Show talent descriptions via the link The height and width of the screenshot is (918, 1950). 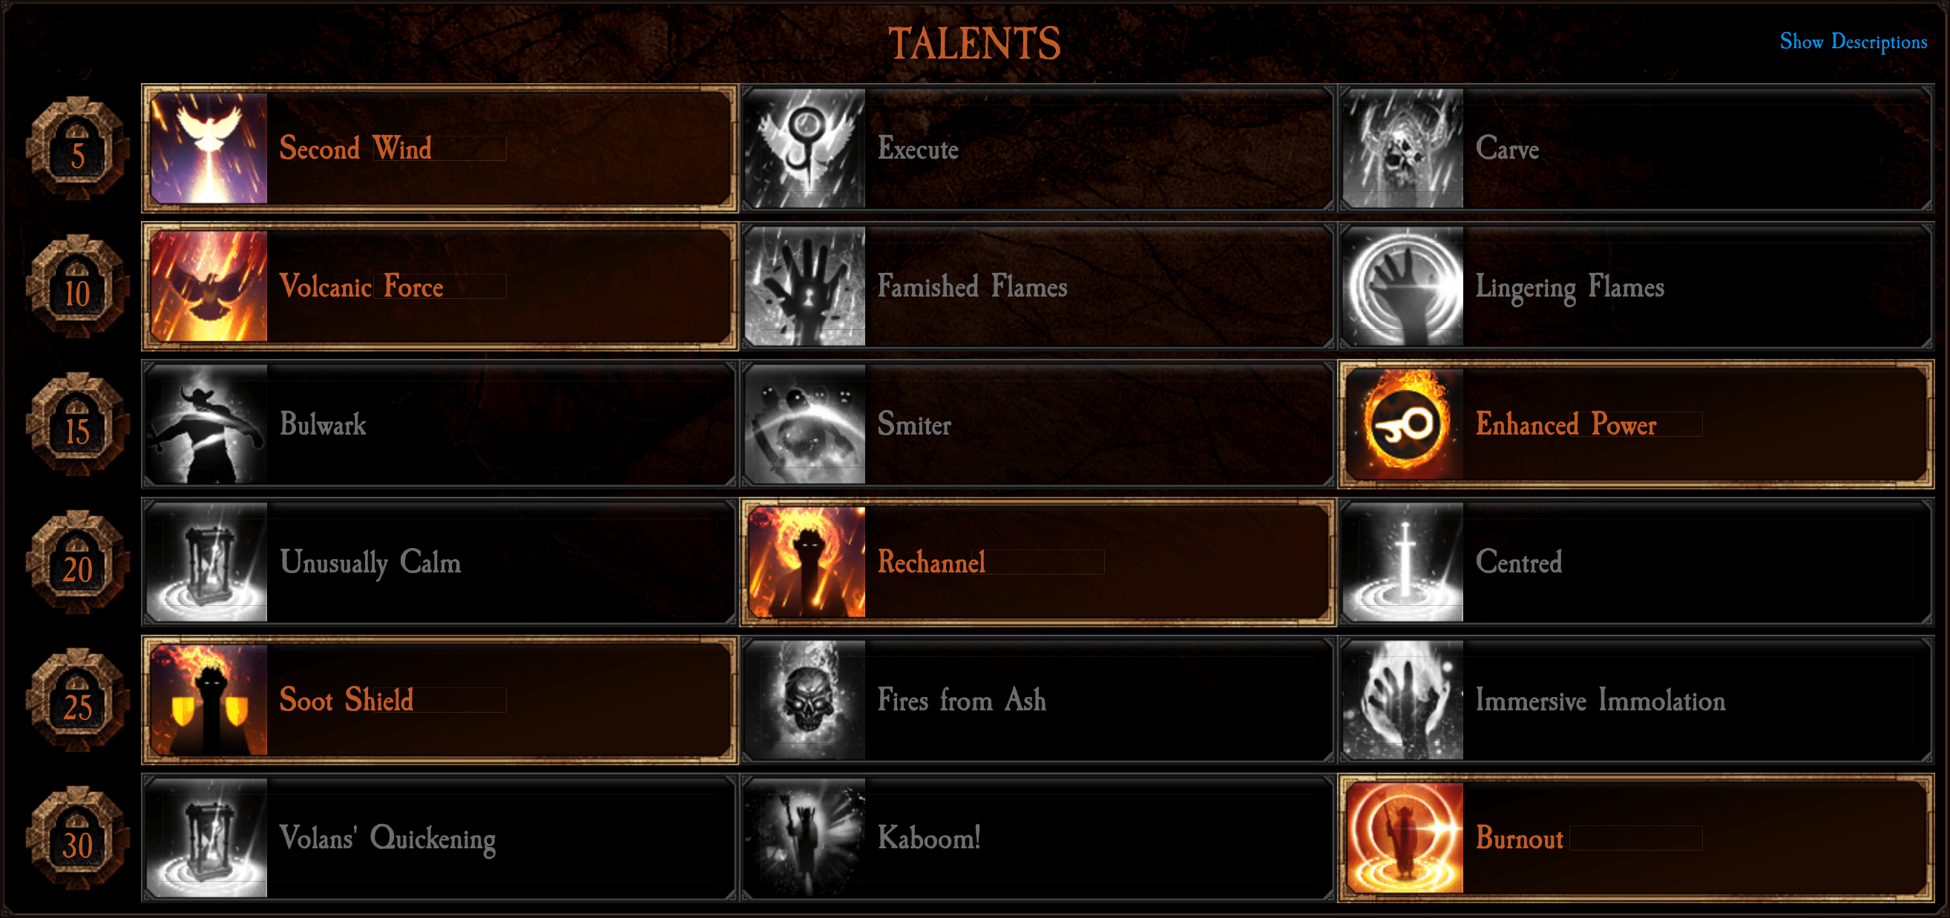click(1853, 42)
